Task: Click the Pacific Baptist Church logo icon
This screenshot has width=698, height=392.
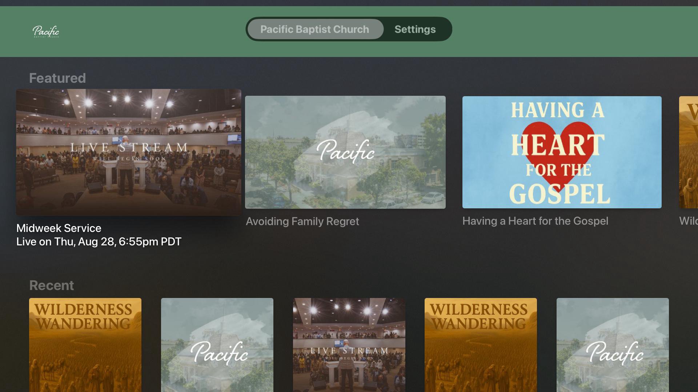Action: click(x=46, y=32)
